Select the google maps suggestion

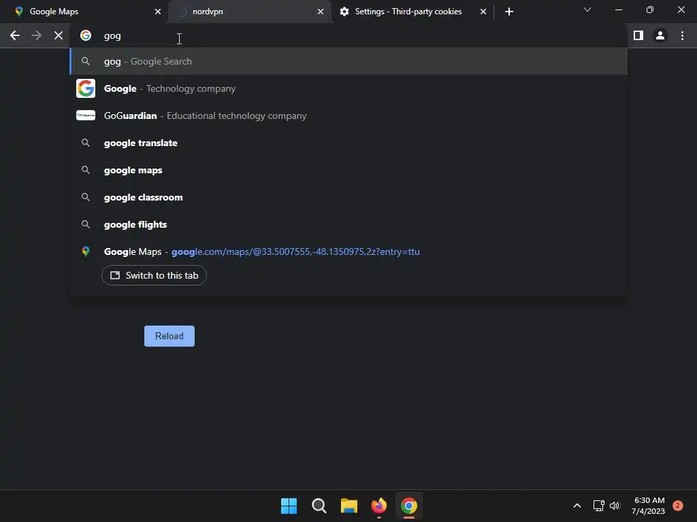349,170
